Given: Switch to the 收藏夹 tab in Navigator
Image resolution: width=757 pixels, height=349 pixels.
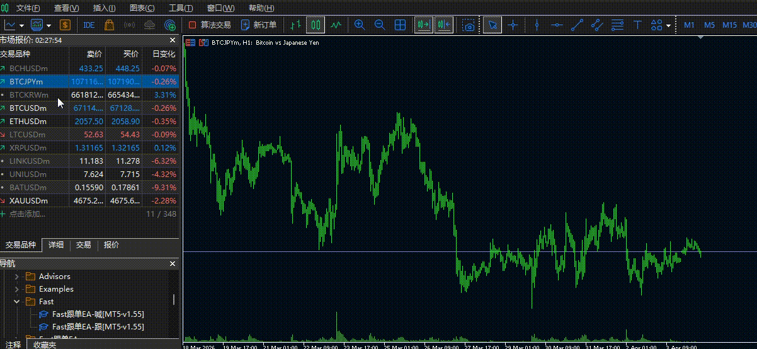Looking at the screenshot, I should (x=45, y=345).
